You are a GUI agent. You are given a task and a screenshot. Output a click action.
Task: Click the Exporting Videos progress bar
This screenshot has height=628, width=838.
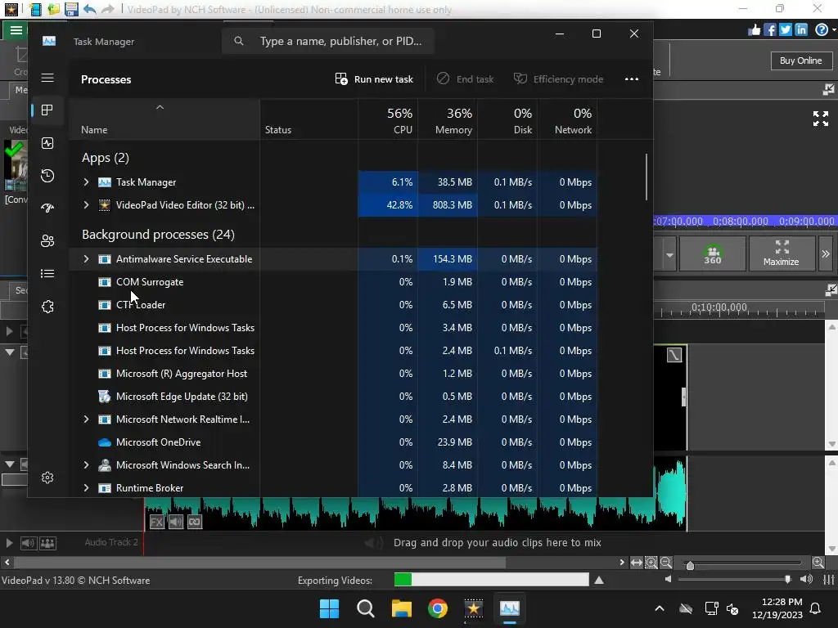(492, 580)
